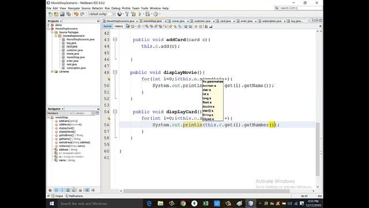Toggle Navigator sort-by-name button

(x=87, y=190)
